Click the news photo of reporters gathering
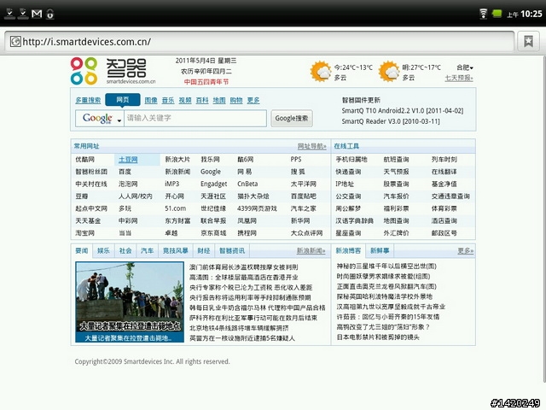 click(130, 302)
